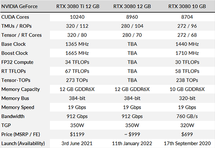Click the $1199 price cell
Viewport: 215px width, 148px height.
point(76,134)
